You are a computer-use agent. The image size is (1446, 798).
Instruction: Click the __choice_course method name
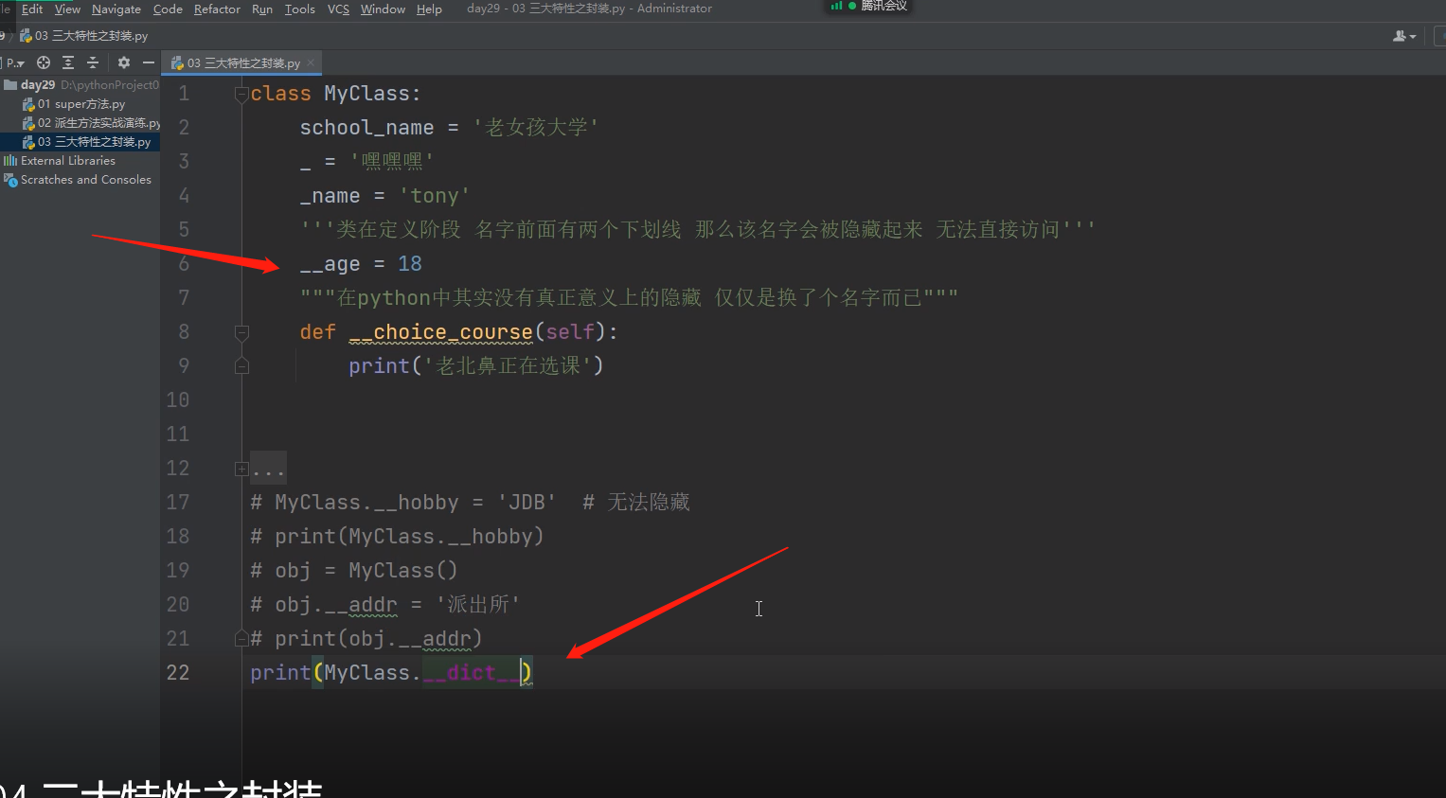[440, 332]
